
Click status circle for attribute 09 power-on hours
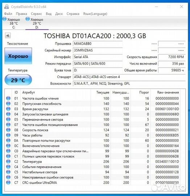pos(8,135)
